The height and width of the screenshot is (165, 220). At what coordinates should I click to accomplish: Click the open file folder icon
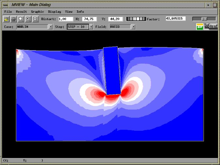[x=6, y=19]
